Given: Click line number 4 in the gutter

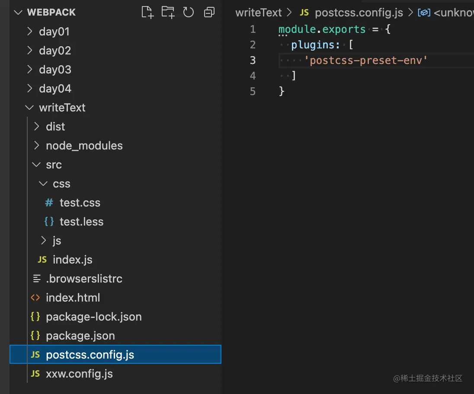Looking at the screenshot, I should pyautogui.click(x=253, y=76).
